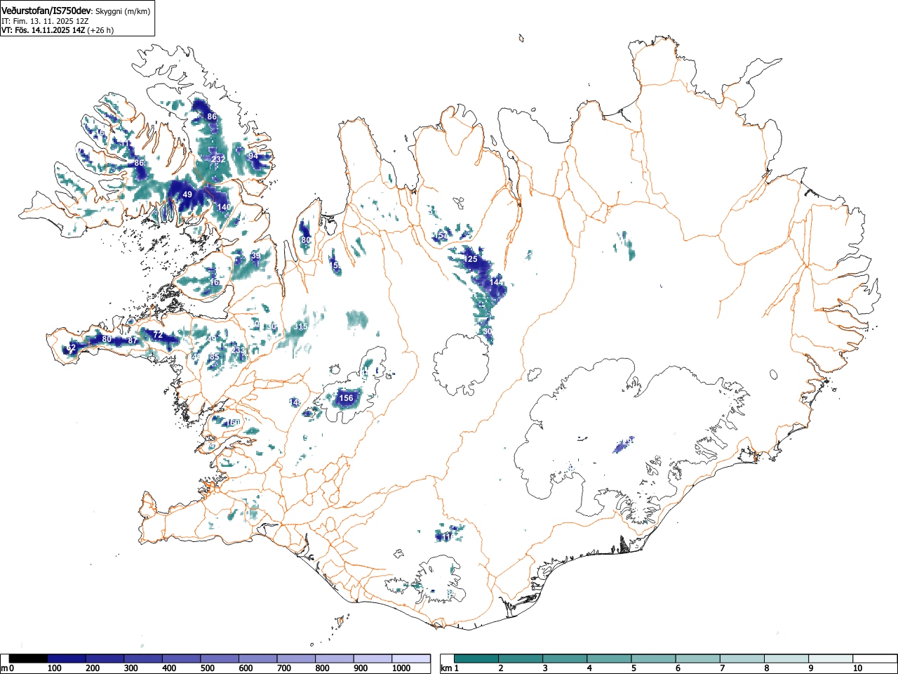The width and height of the screenshot is (898, 674).
Task: Click the '39' visibility value on the map
Action: [x=255, y=256]
